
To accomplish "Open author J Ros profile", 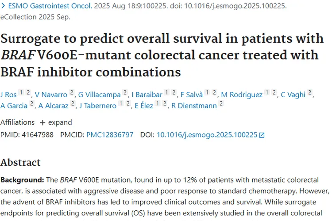I will tap(8, 95).
